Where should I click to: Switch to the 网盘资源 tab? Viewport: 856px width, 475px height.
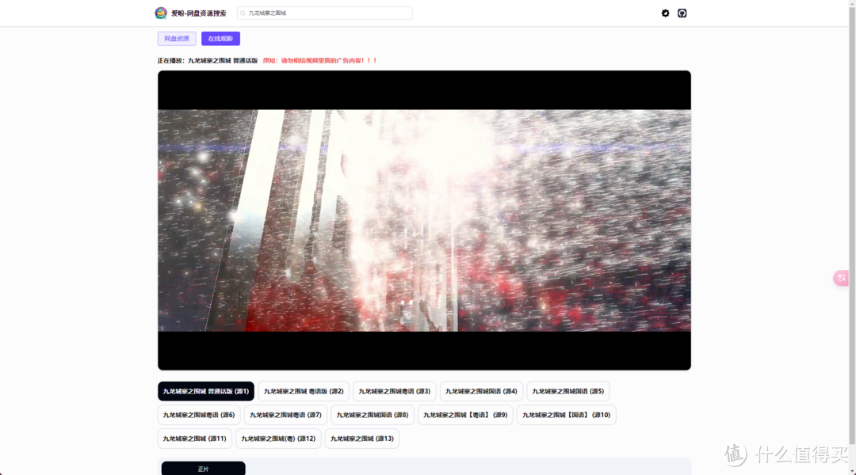tap(176, 38)
